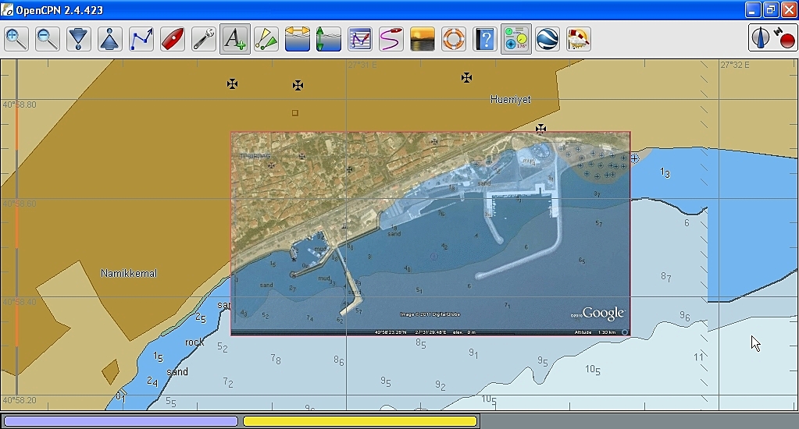799x429 pixels.
Task: Close the OpenCPN window
Action: pos(789,9)
